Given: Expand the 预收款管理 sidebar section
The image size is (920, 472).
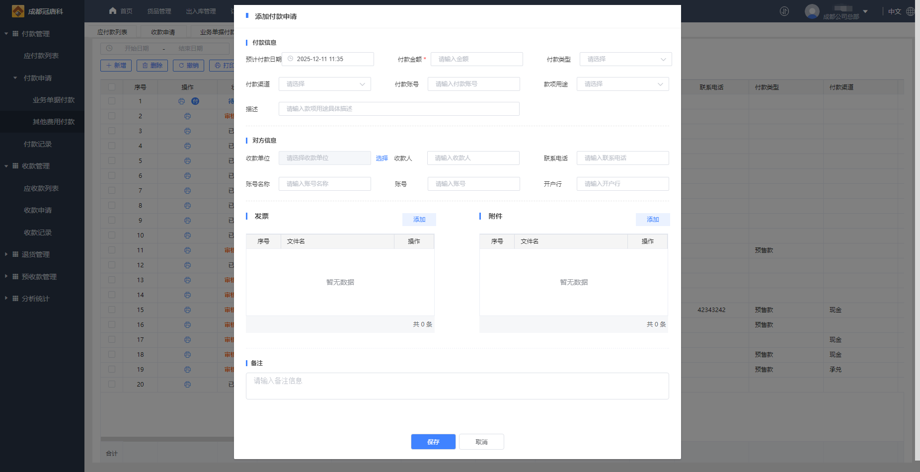Looking at the screenshot, I should (x=6, y=276).
